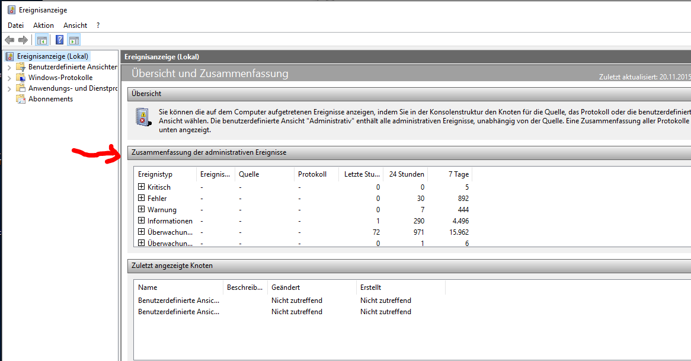The width and height of the screenshot is (691, 361).
Task: Expand the Informationen event type row
Action: point(141,221)
